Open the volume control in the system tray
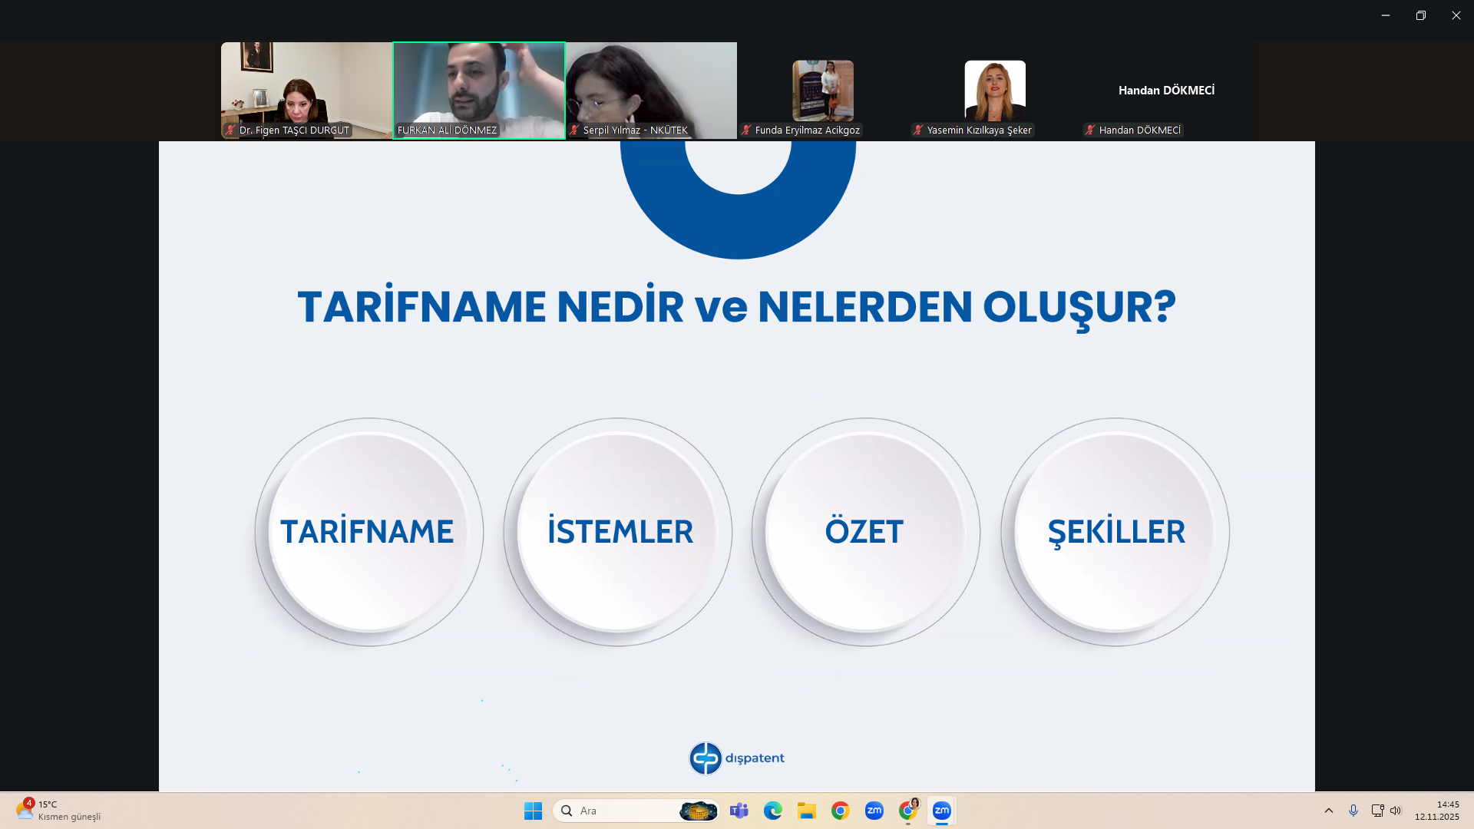Viewport: 1474px width, 829px height. click(1396, 811)
